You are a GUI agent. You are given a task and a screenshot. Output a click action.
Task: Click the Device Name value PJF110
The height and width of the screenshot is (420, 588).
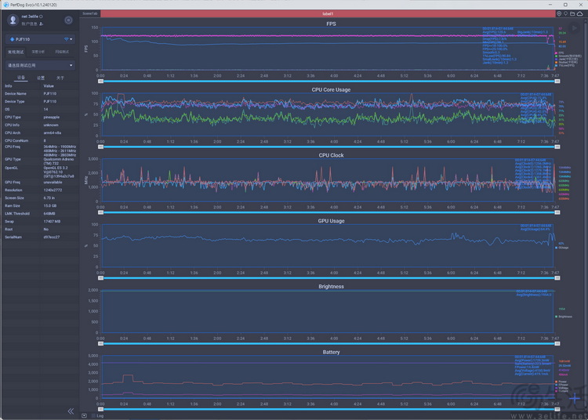pos(50,94)
